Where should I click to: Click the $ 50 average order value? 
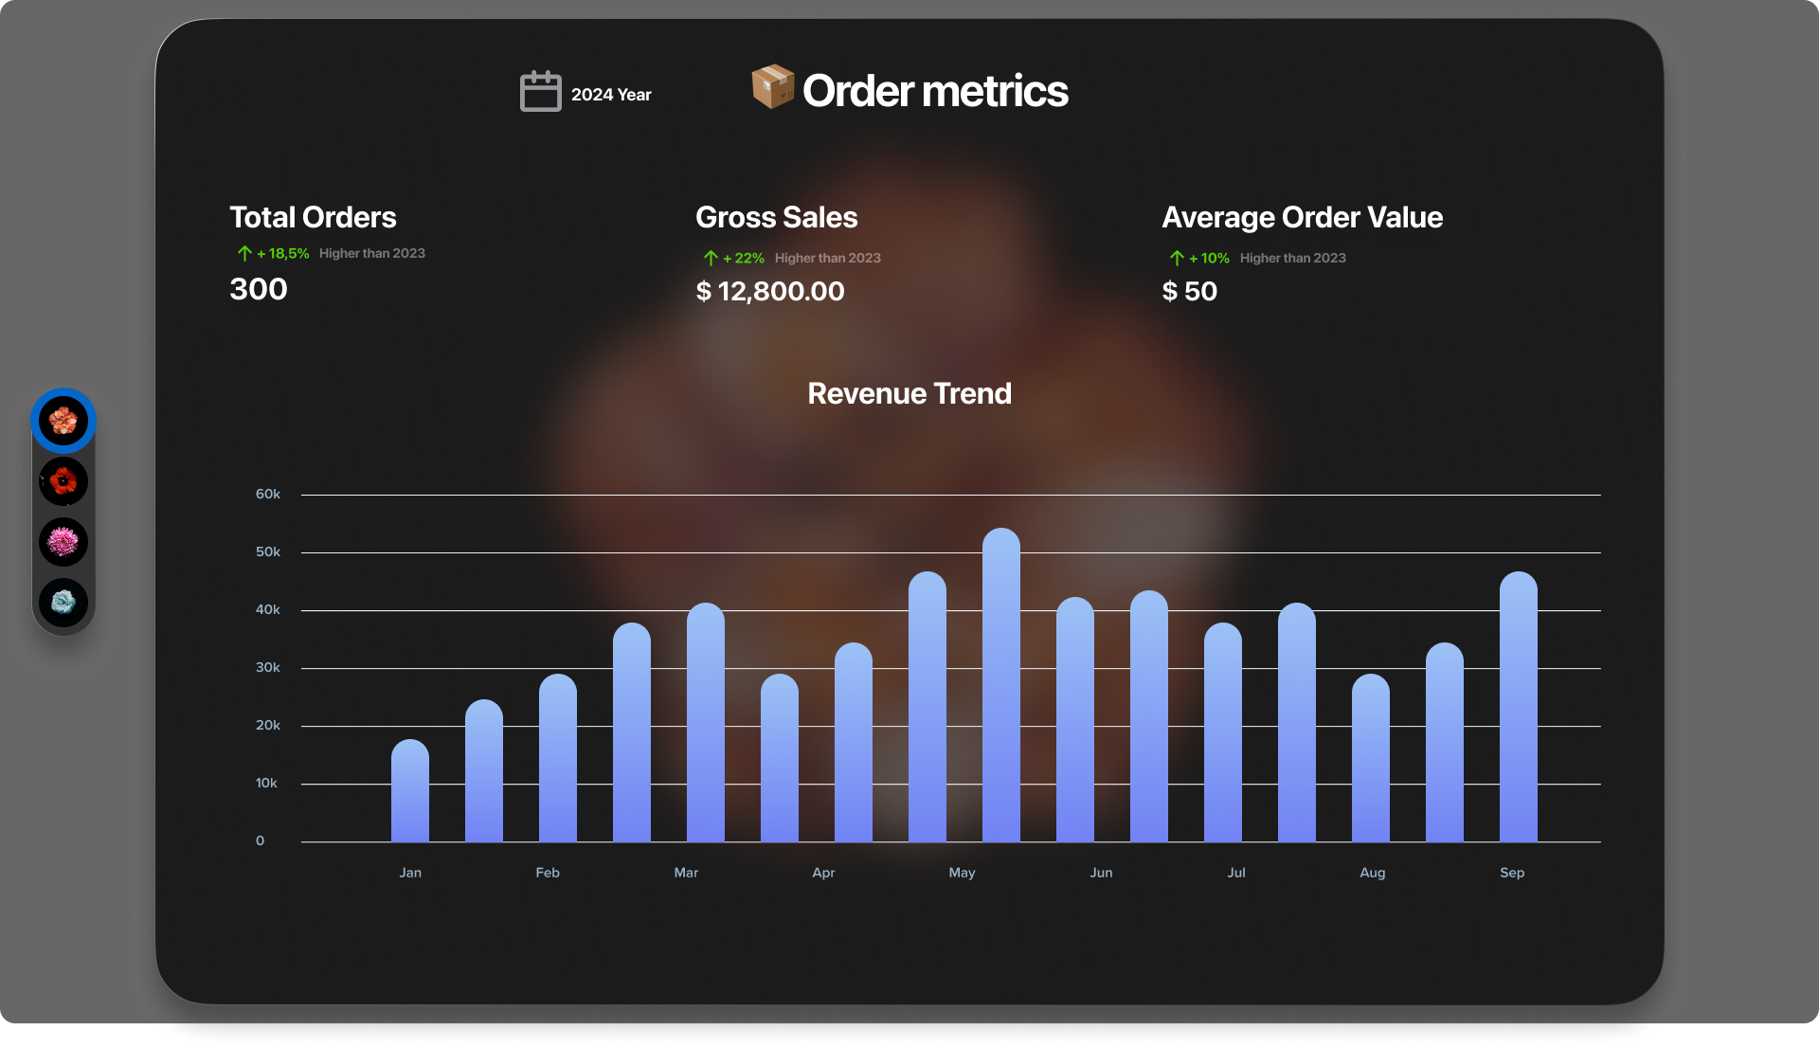tap(1189, 291)
